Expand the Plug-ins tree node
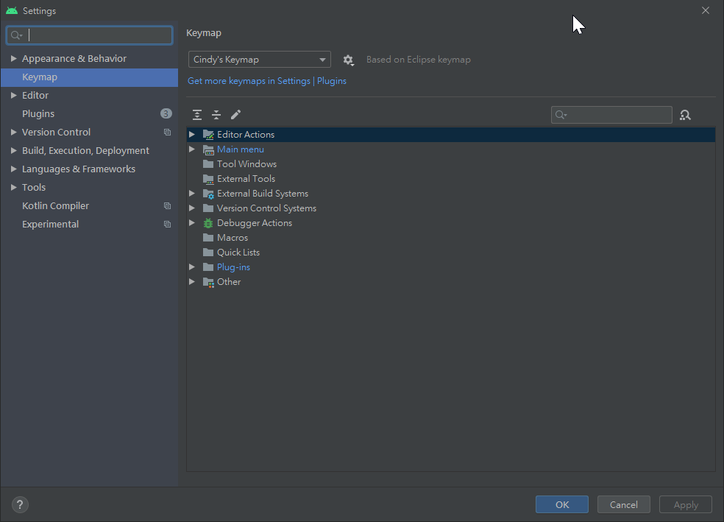The width and height of the screenshot is (724, 522). point(191,267)
